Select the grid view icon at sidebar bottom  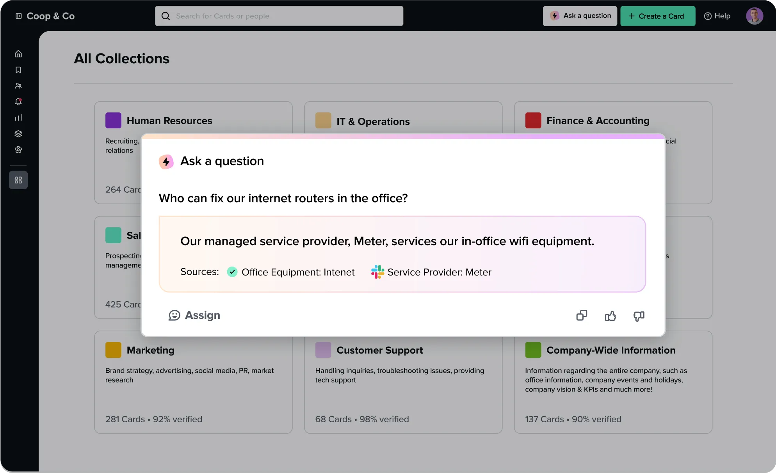[x=18, y=180]
